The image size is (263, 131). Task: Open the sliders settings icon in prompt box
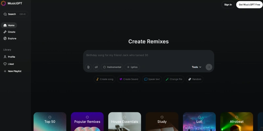(x=96, y=67)
